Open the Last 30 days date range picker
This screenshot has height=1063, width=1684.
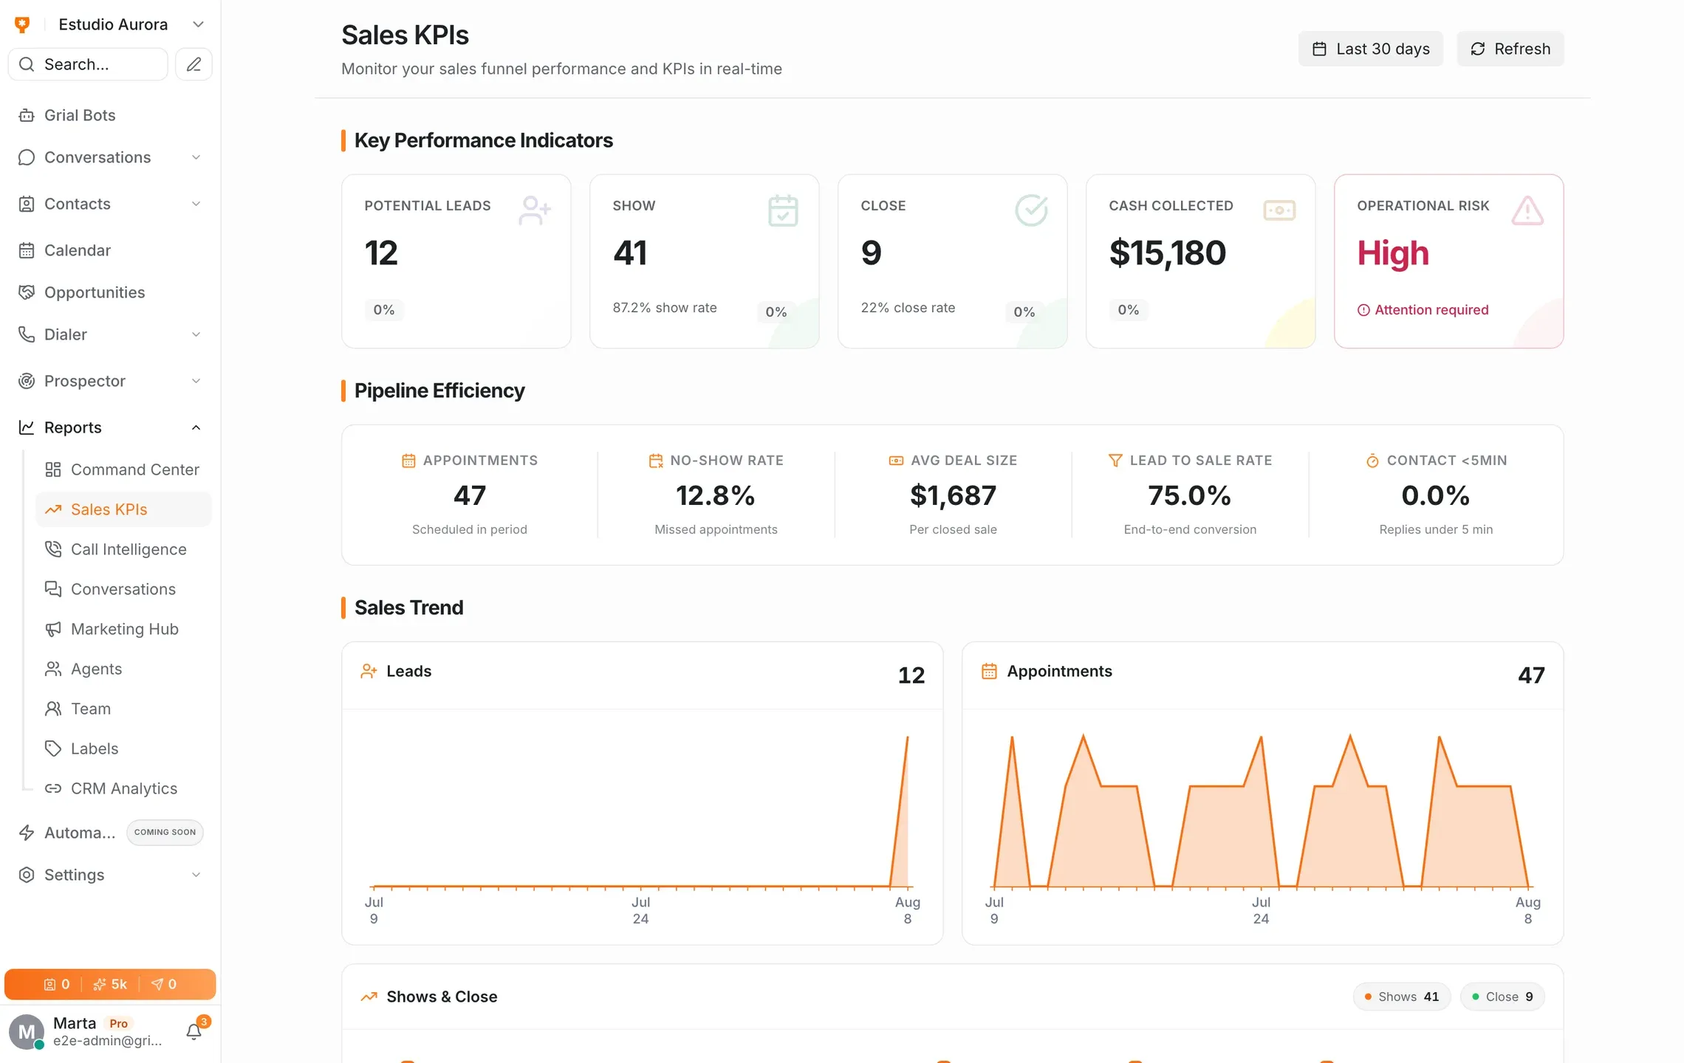1370,49
